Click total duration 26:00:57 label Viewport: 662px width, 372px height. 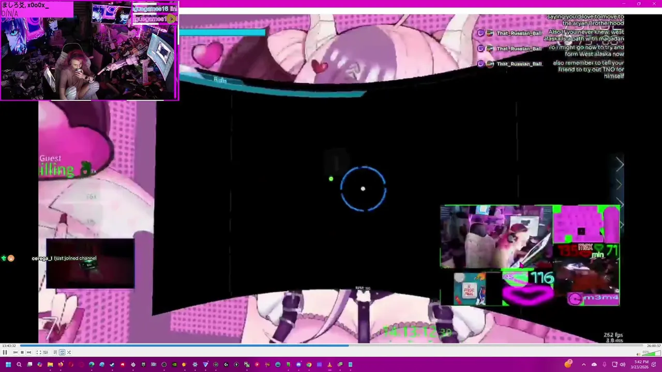coord(654,346)
